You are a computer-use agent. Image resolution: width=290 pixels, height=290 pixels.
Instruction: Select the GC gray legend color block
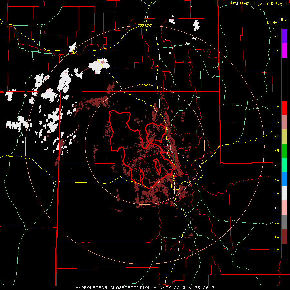[x=285, y=222]
